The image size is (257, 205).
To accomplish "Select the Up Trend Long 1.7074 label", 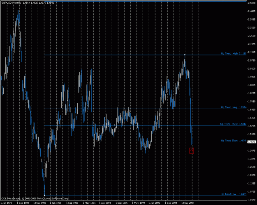I will (234, 107).
